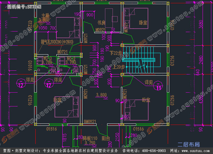Select the 3680 dimension text
This screenshot has width=213, height=154.
pos(201,24)
